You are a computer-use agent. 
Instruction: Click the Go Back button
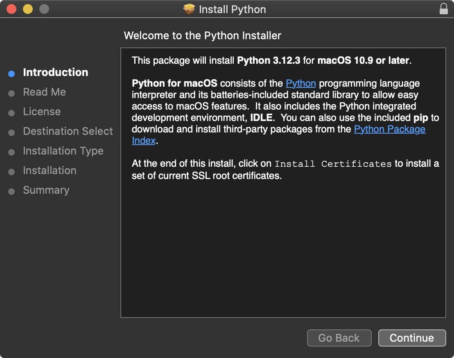(339, 338)
